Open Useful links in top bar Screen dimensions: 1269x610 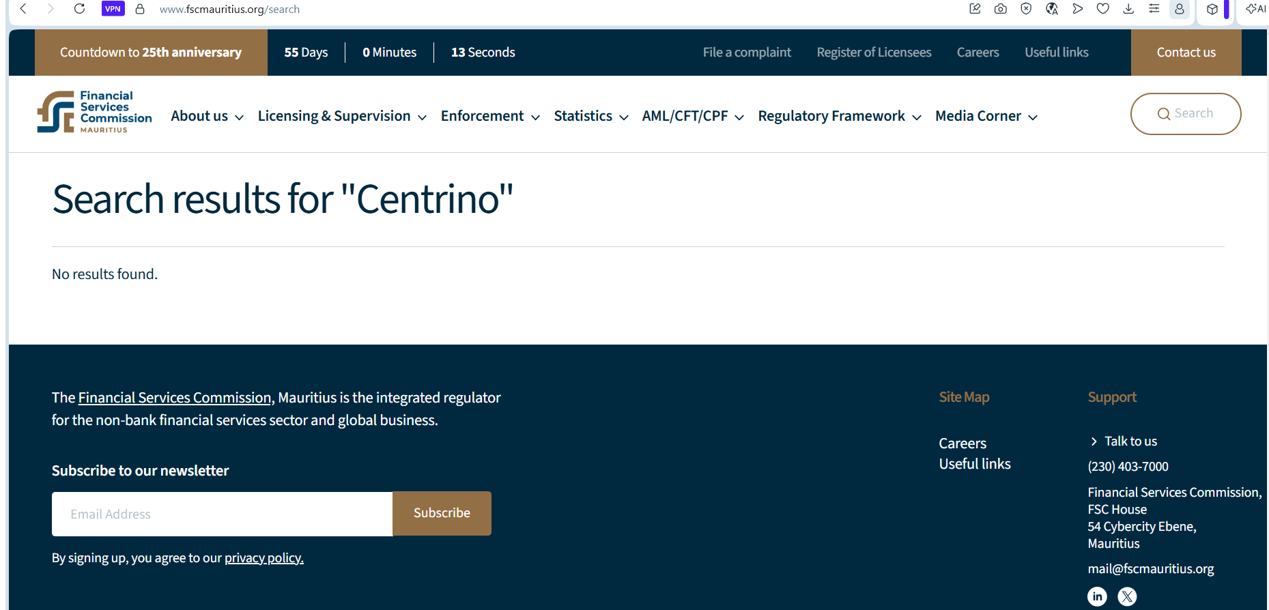point(1056,53)
